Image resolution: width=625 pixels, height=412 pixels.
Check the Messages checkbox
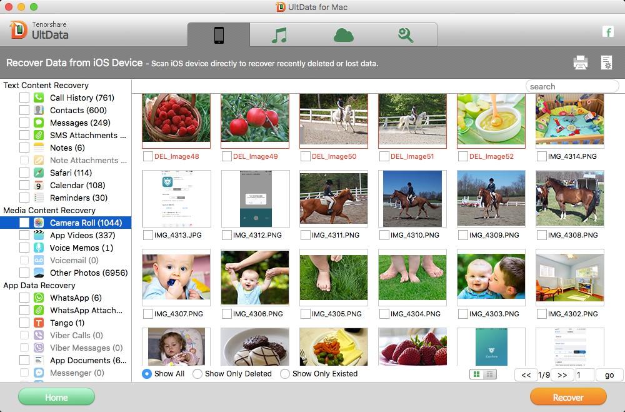pyautogui.click(x=24, y=123)
